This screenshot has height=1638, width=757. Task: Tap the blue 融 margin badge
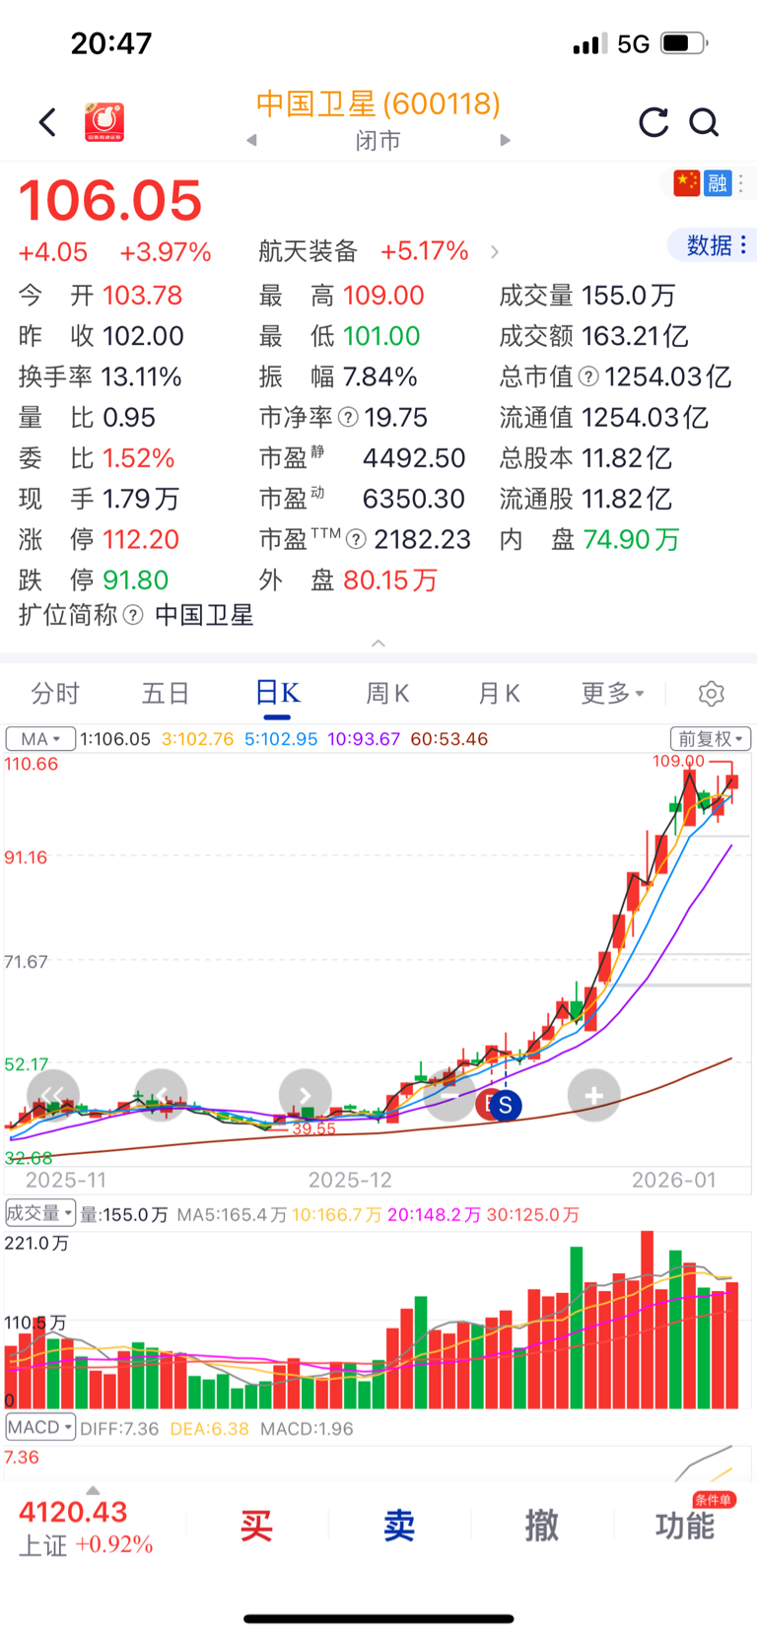coord(718,182)
